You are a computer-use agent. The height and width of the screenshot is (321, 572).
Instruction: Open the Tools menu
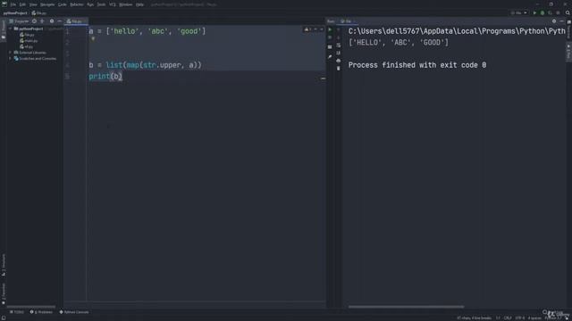101,4
